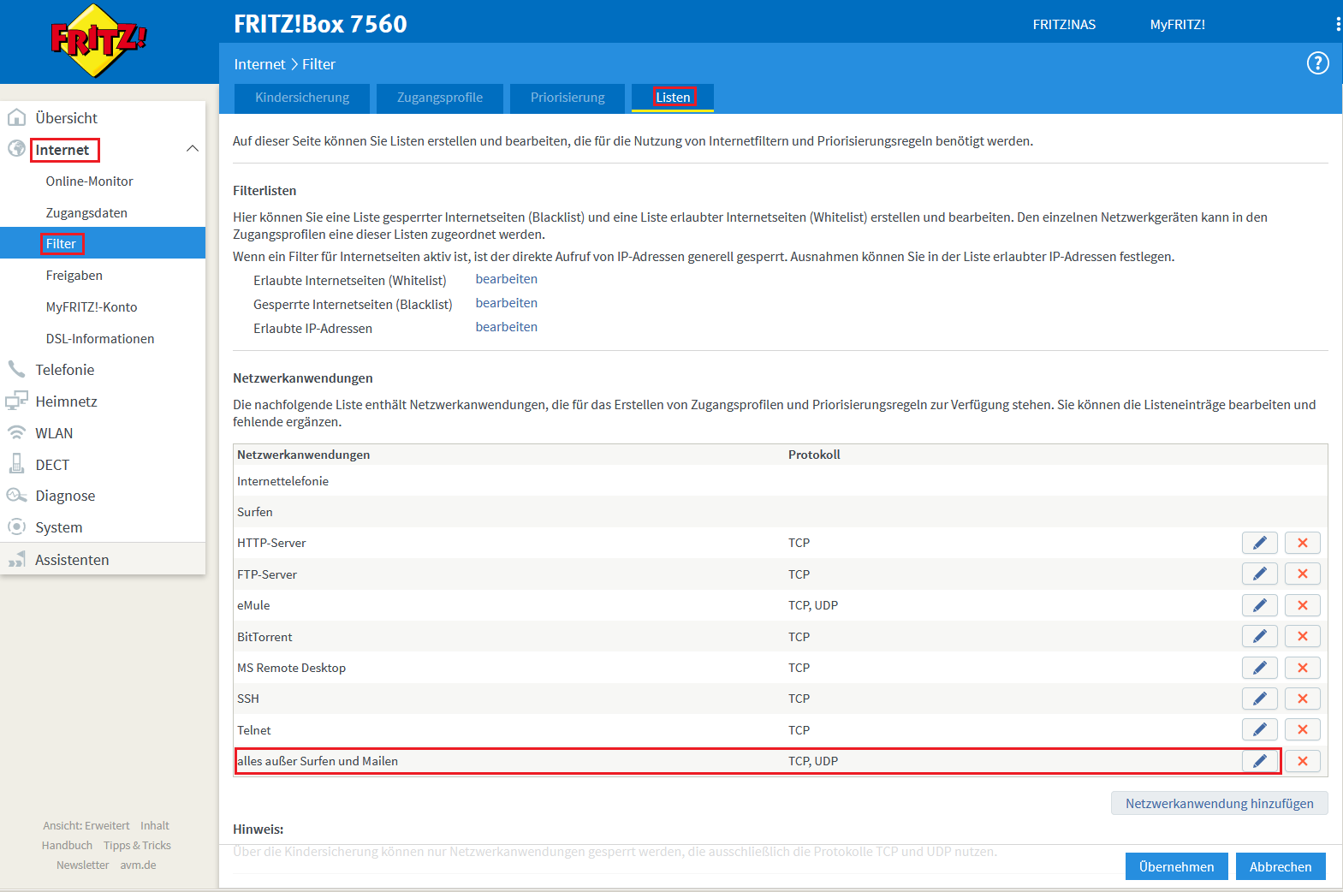This screenshot has height=892, width=1343.
Task: Edit the FTP-Server entry with the pencil icon
Action: point(1259,574)
